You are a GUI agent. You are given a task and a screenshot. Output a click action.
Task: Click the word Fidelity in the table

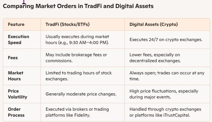pyautogui.click(x=82, y=115)
